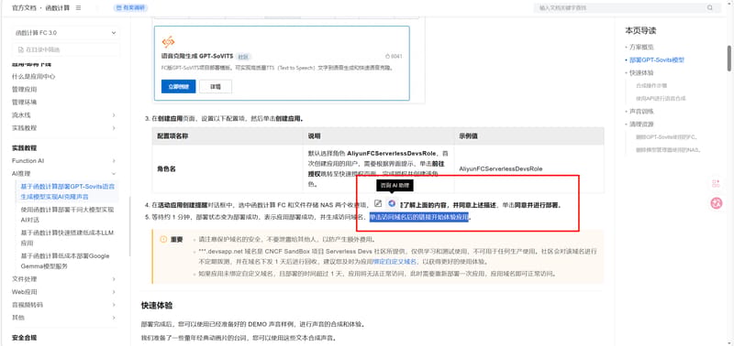Expand the 其他 sidebar section

64,318
